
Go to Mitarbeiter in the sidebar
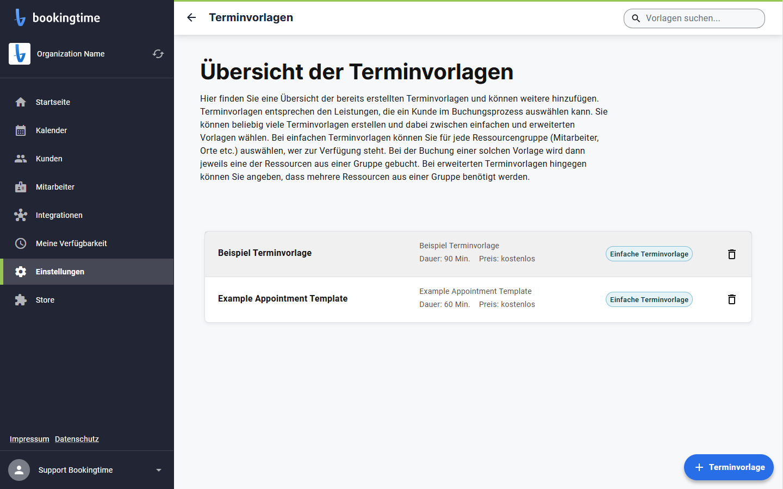(x=87, y=187)
